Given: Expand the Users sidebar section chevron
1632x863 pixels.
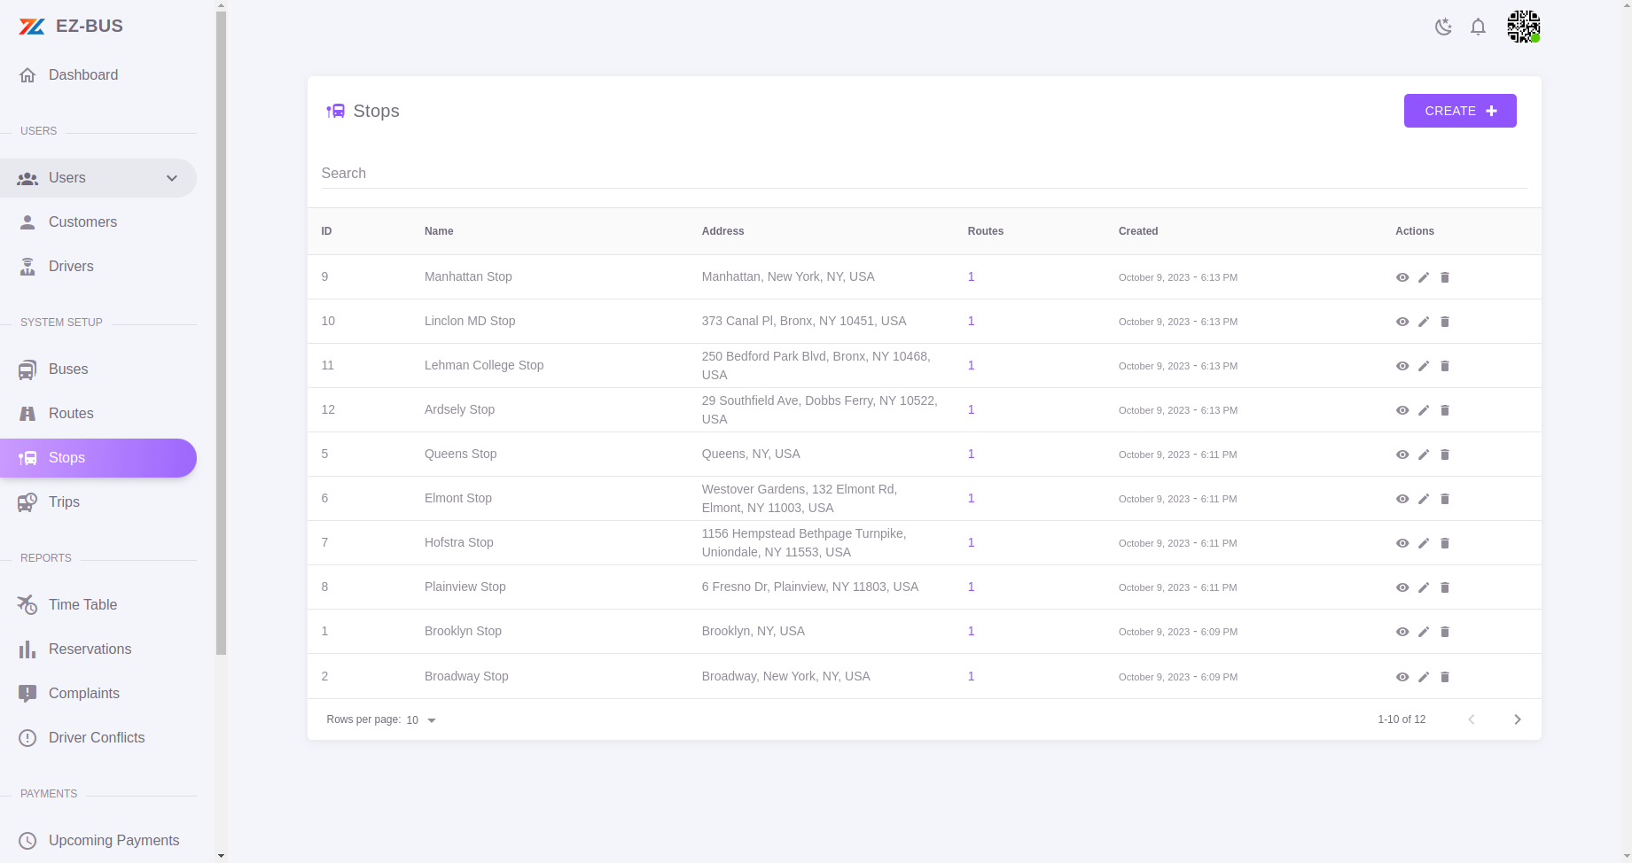Looking at the screenshot, I should coord(171,178).
